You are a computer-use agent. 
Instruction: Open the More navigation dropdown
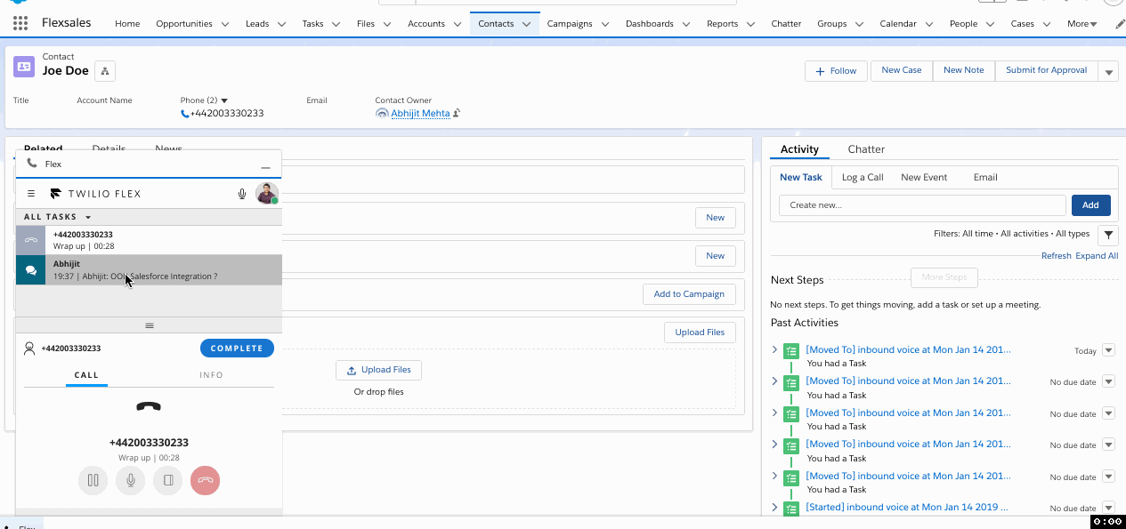1082,24
